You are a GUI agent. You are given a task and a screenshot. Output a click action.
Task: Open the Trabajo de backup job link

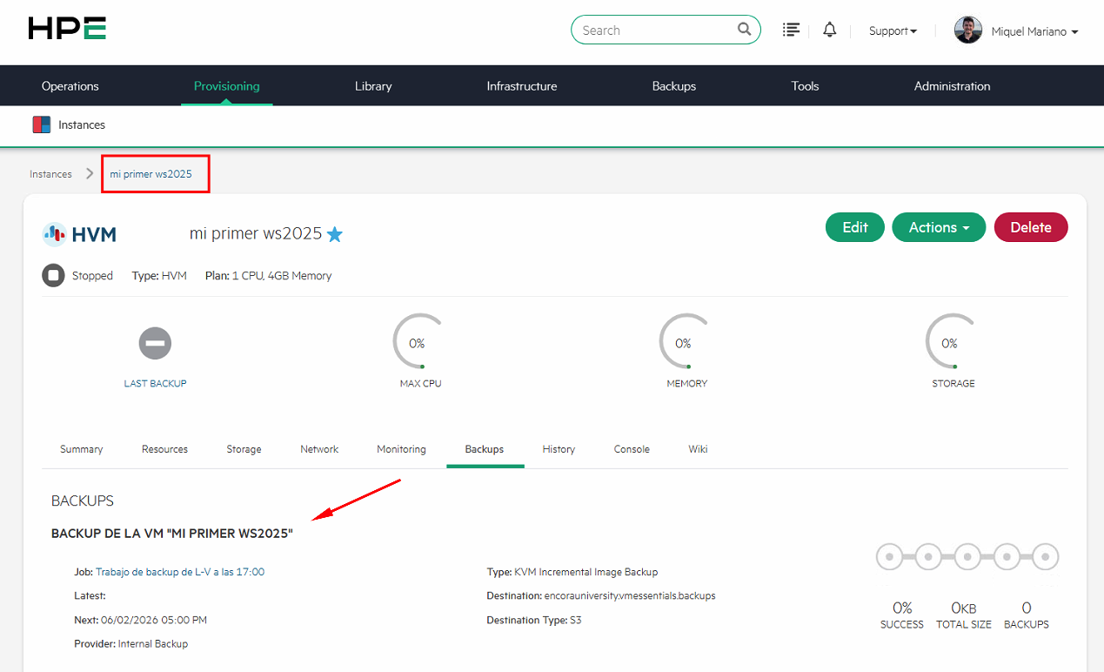[180, 572]
